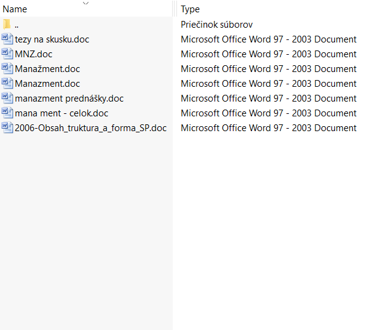This screenshot has width=386, height=330.
Task: Click the parent folder icon
Action: click(7, 24)
